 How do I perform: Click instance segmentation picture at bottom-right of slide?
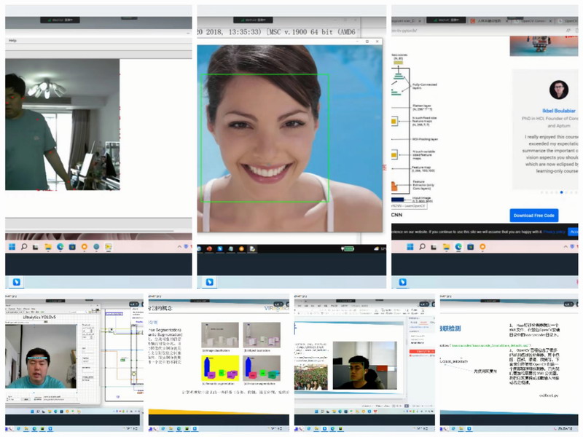262,368
